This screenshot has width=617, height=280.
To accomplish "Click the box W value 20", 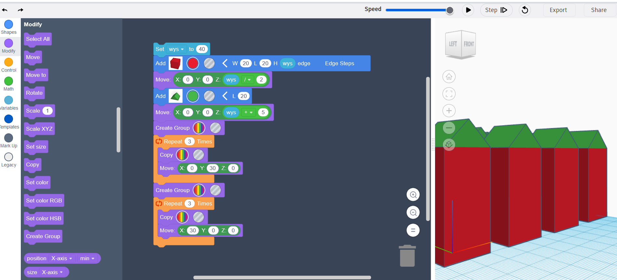I will point(246,64).
